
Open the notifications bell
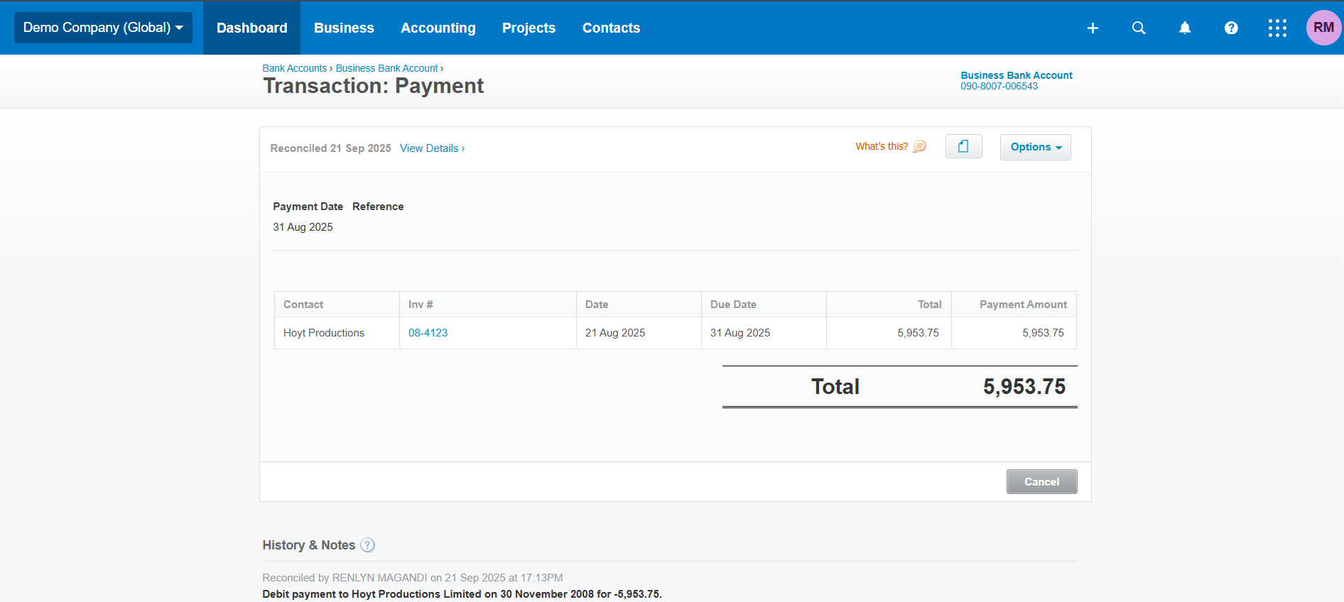click(x=1185, y=28)
